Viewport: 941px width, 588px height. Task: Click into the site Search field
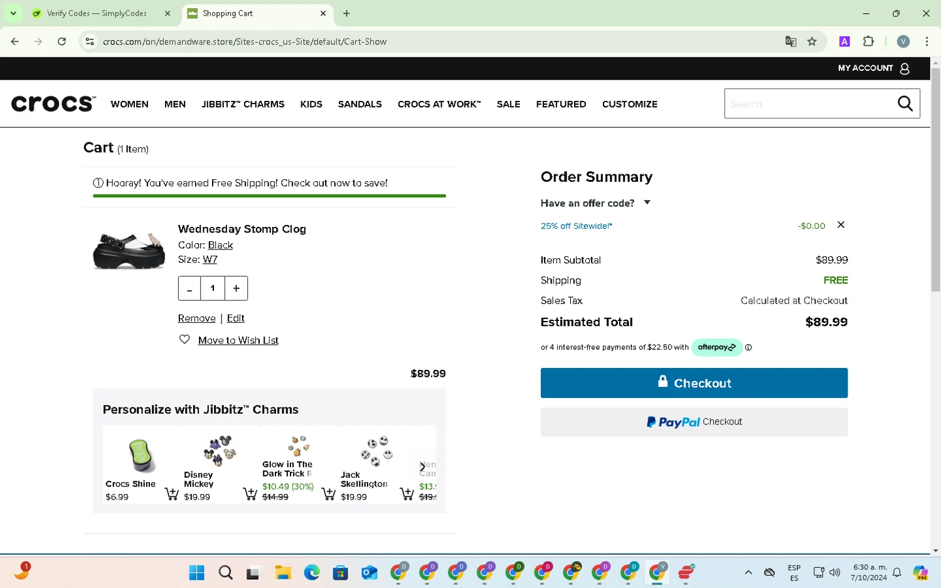[x=809, y=103]
